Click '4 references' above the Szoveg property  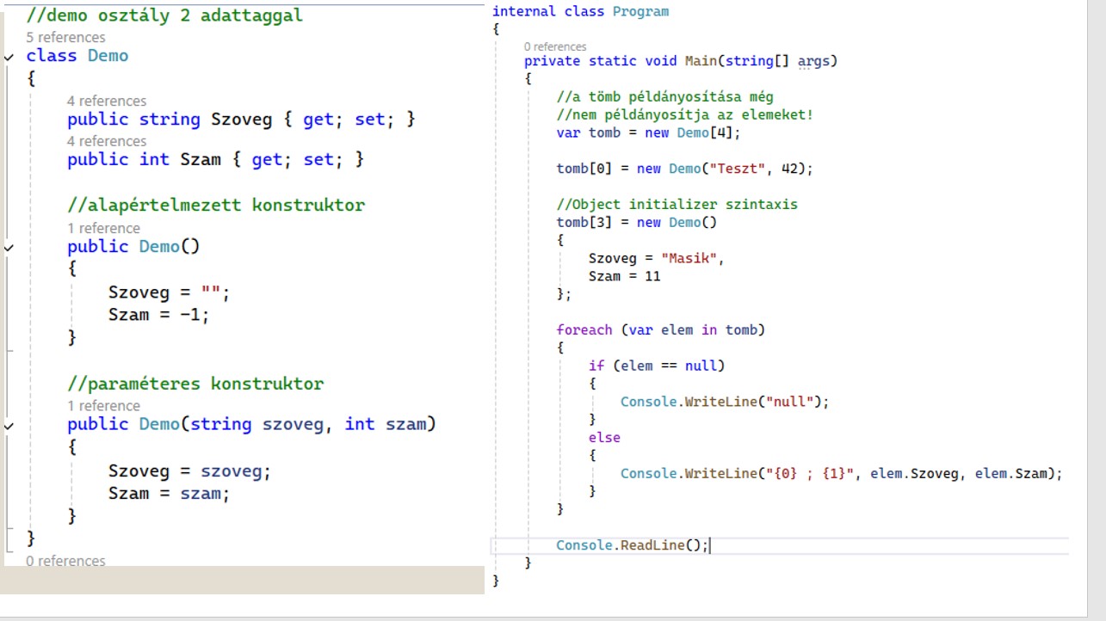tap(107, 101)
